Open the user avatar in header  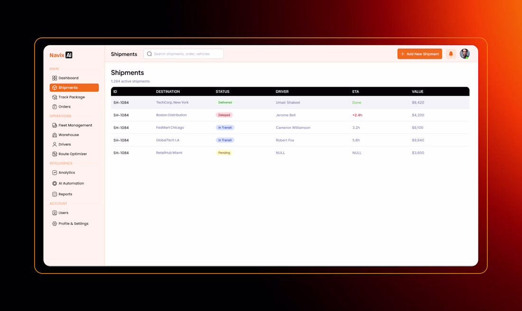pos(465,54)
